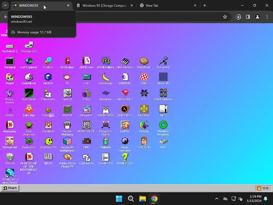273x205 pixels.
Task: Open HAMPSTER icon
Action: 106,111
